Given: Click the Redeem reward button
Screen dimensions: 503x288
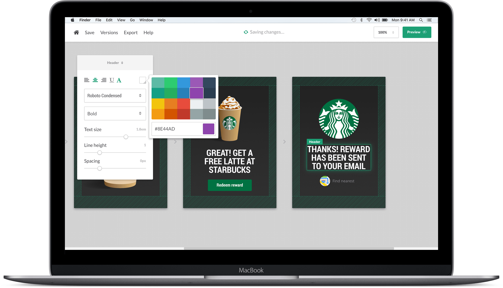Looking at the screenshot, I should coord(230,185).
